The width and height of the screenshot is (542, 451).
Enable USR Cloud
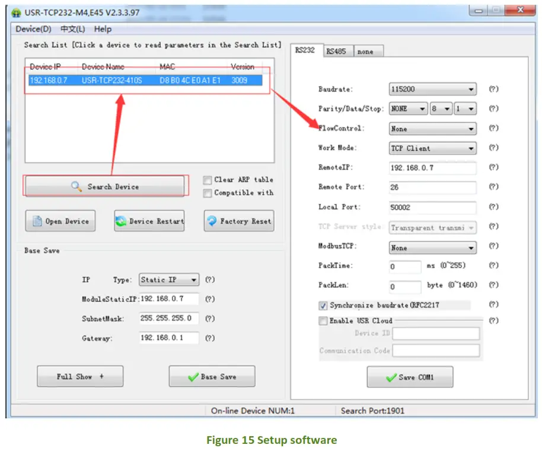(323, 320)
